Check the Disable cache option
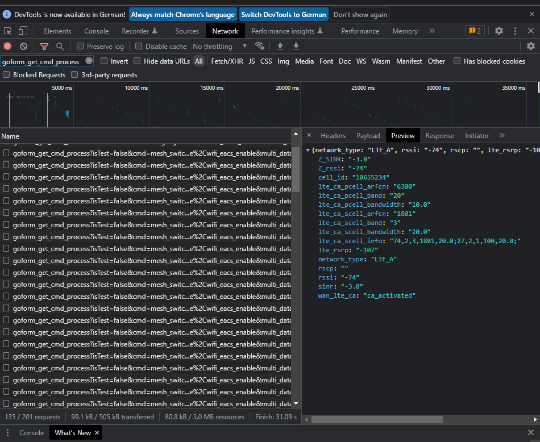This screenshot has height=442, width=540. 139,46
